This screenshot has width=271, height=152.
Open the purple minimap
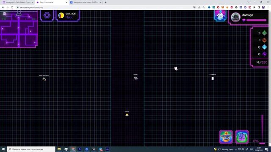point(19,29)
